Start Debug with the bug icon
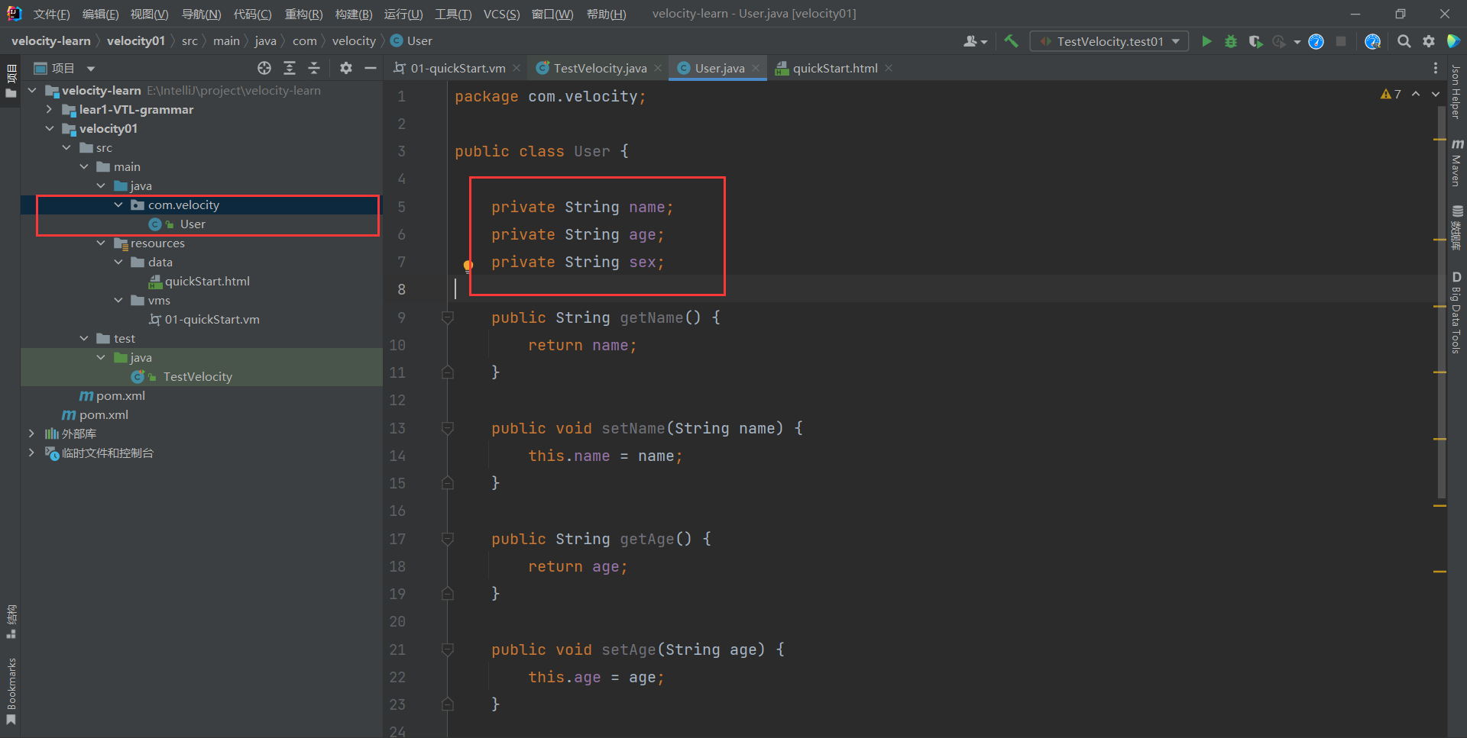The width and height of the screenshot is (1467, 738). (x=1231, y=41)
